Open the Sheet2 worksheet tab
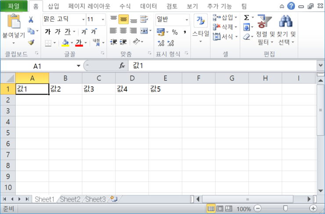Image resolution: width=325 pixels, height=214 pixels. pos(70,199)
